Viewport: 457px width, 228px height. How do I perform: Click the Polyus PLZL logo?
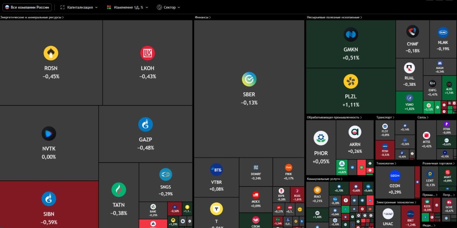coord(351,81)
